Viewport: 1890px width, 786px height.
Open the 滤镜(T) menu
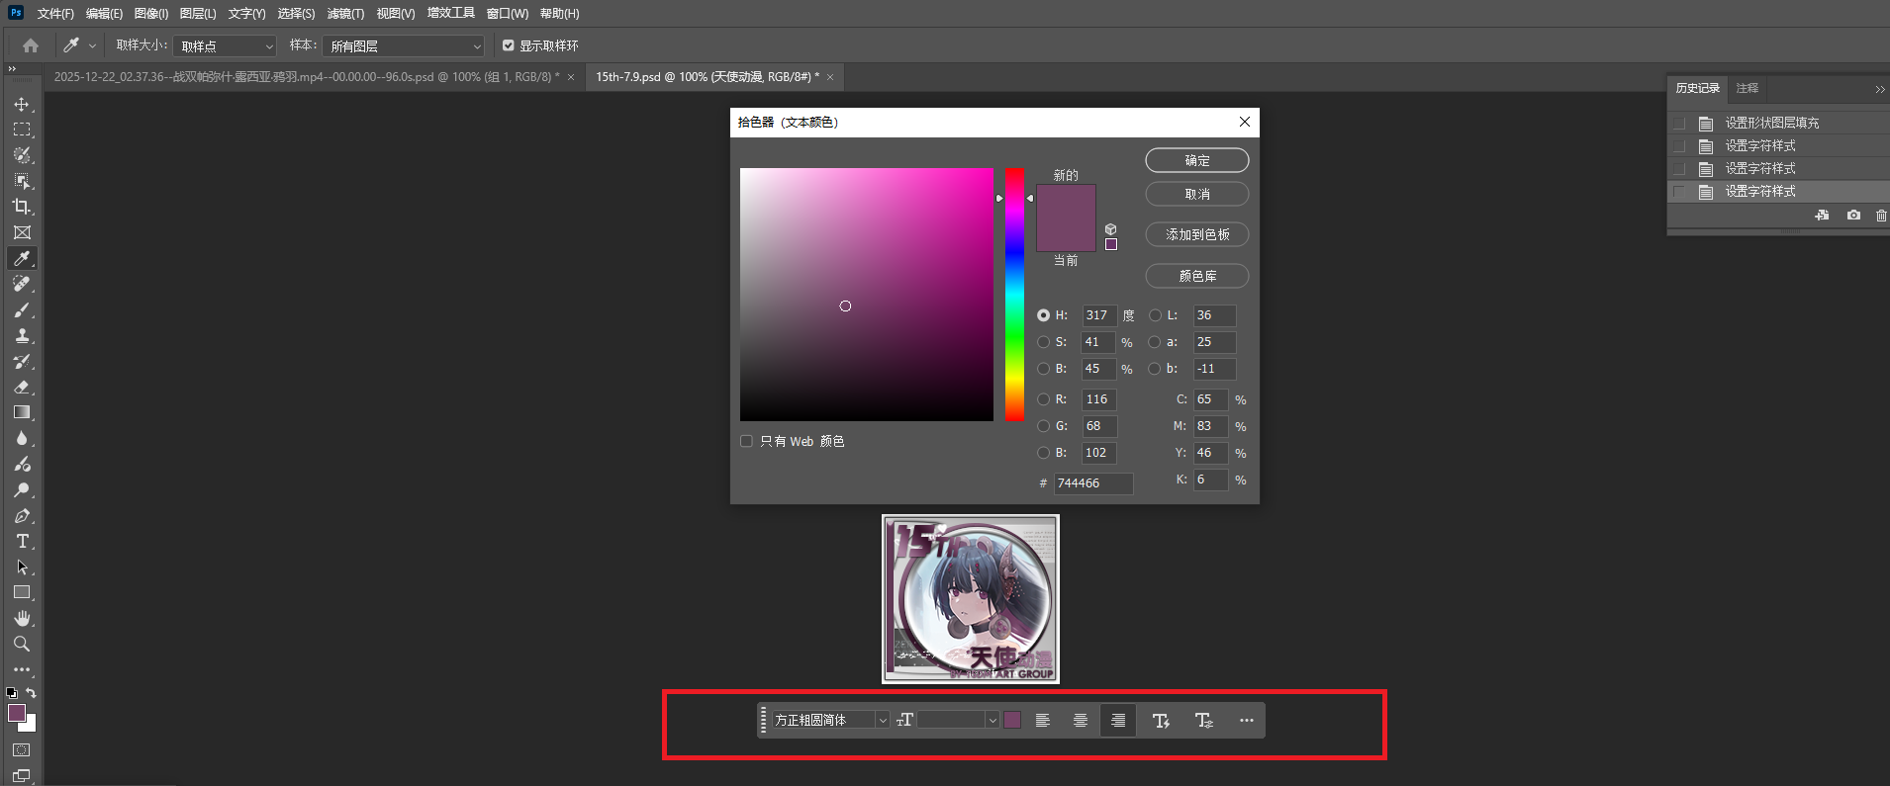[x=345, y=14]
